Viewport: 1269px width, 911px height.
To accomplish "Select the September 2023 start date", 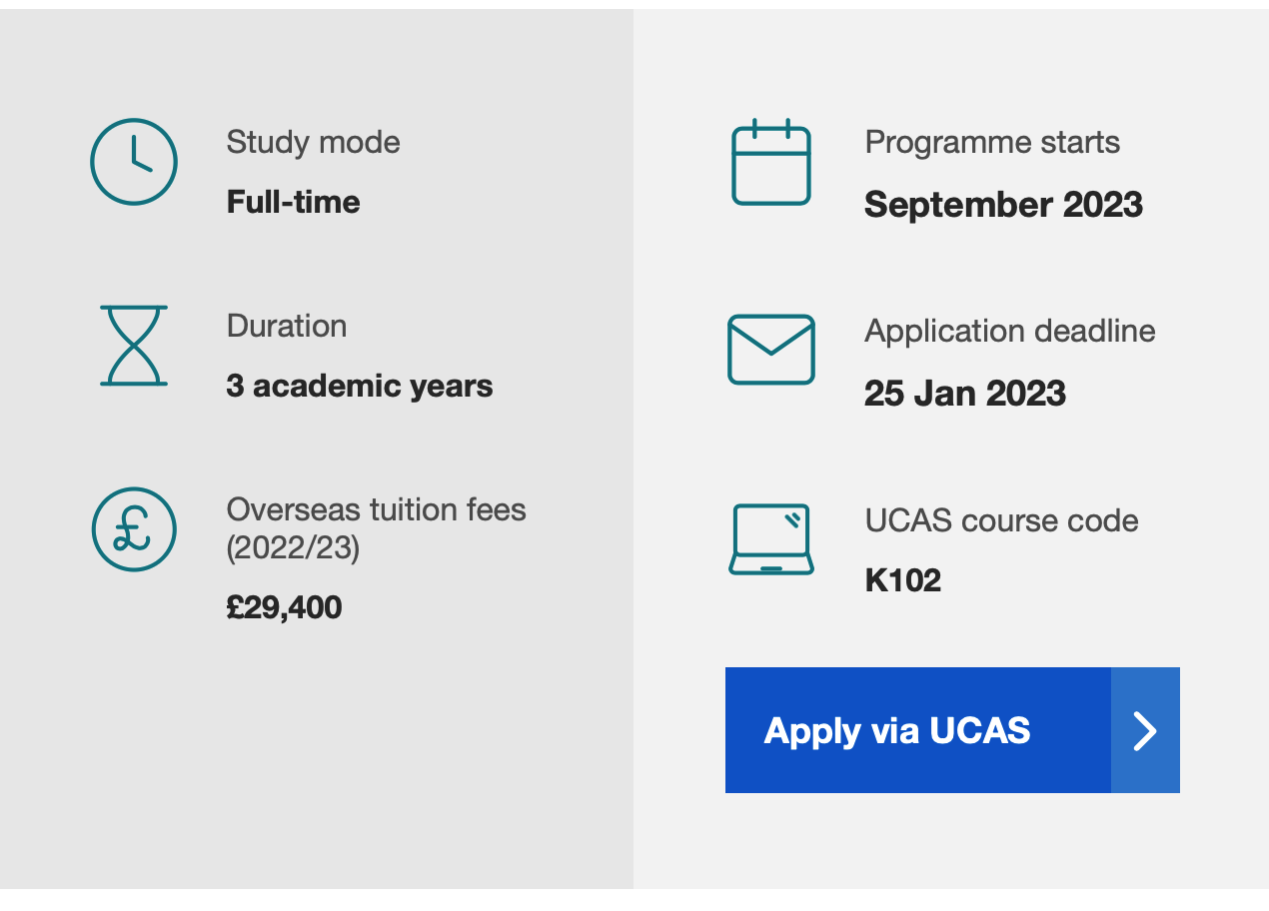I will [1004, 205].
